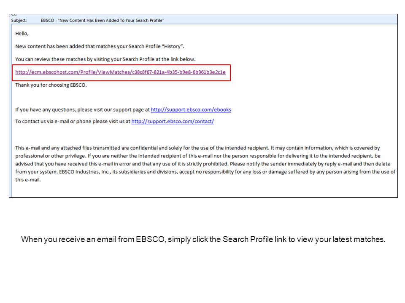The width and height of the screenshot is (405, 303).
Task: Click the "Hello," greeting line
Action: (22, 34)
